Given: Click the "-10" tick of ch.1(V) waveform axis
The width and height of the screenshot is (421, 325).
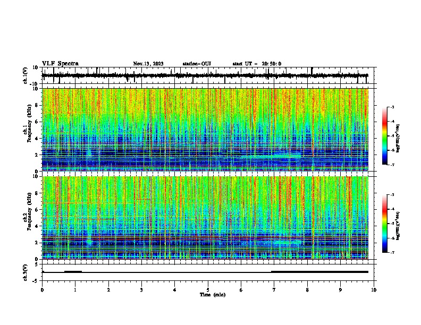Looking at the screenshot, I should tap(34, 84).
